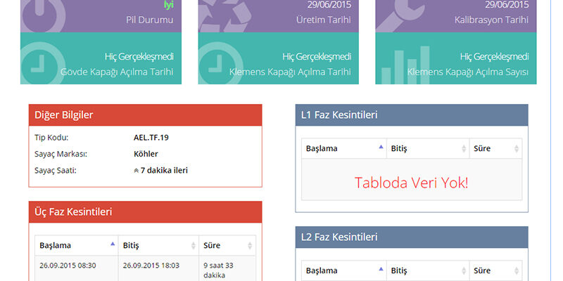
Task: Click the L1 Faz Kesintileri panel header
Action: pos(411,115)
